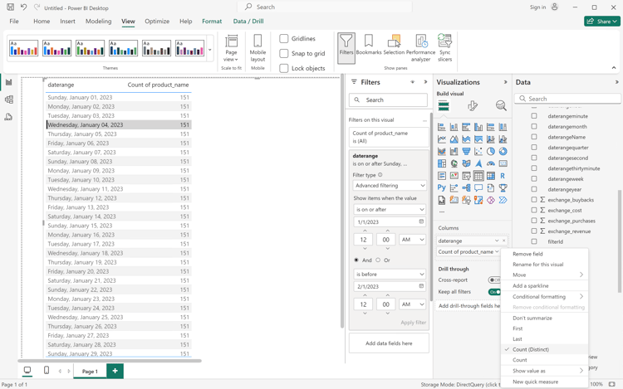Launch the Performance analyzer

coord(420,46)
